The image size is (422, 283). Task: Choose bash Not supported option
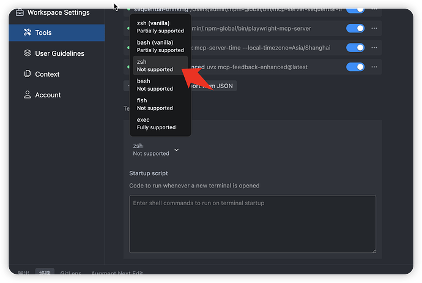(160, 85)
